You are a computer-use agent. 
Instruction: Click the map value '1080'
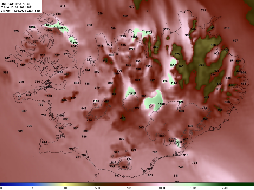click(x=173, y=65)
